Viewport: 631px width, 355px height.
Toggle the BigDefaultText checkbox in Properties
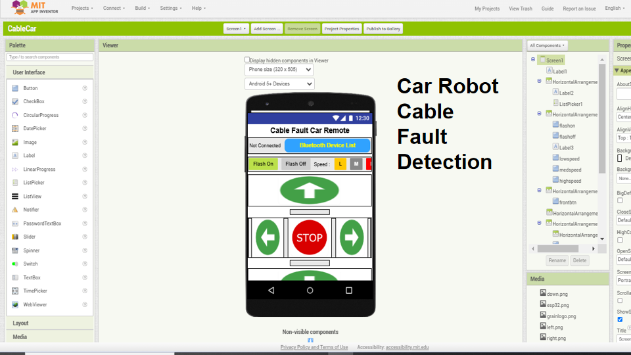click(x=620, y=201)
